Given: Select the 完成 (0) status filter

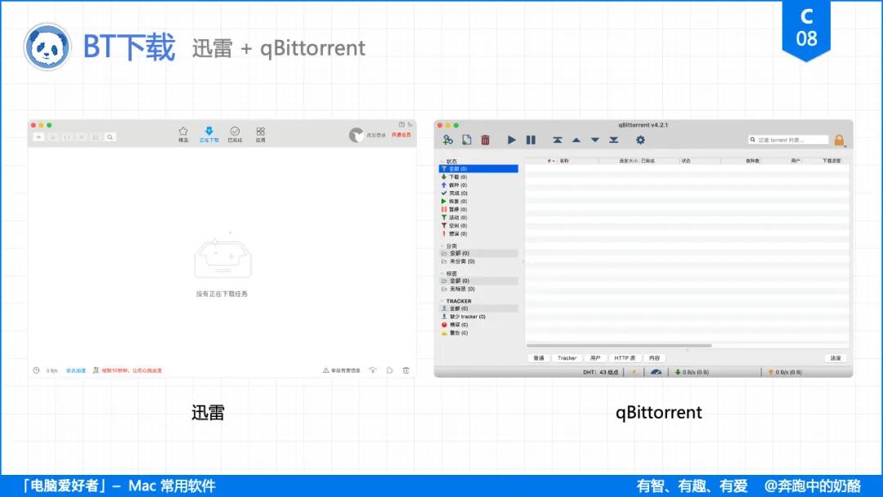Looking at the screenshot, I should pos(478,193).
